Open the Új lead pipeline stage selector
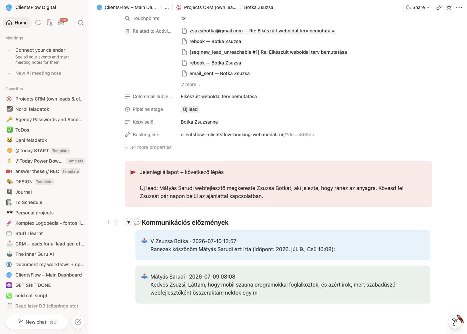This screenshot has height=334, width=467. coord(190,109)
